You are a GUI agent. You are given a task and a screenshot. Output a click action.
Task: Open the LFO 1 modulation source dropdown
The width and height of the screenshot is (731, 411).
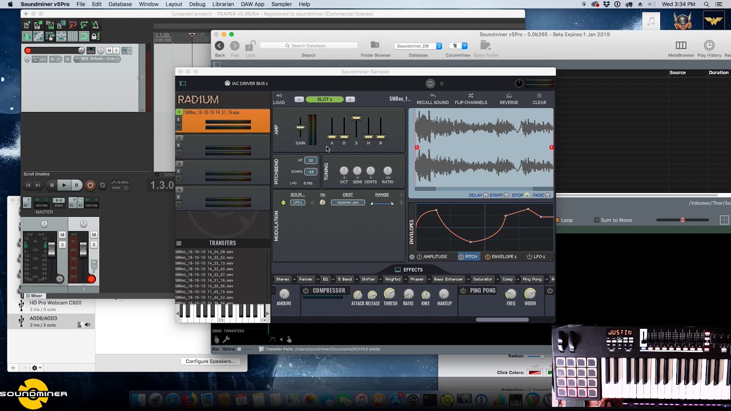[x=298, y=203]
